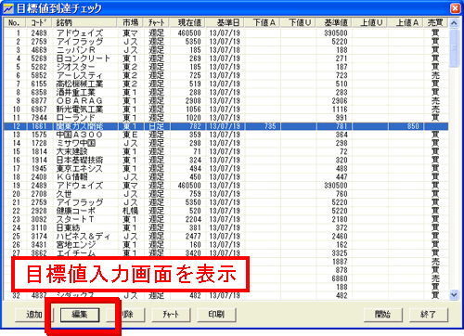Select the 日本基礎技術 row
The width and height of the screenshot is (464, 336).
tap(226, 160)
